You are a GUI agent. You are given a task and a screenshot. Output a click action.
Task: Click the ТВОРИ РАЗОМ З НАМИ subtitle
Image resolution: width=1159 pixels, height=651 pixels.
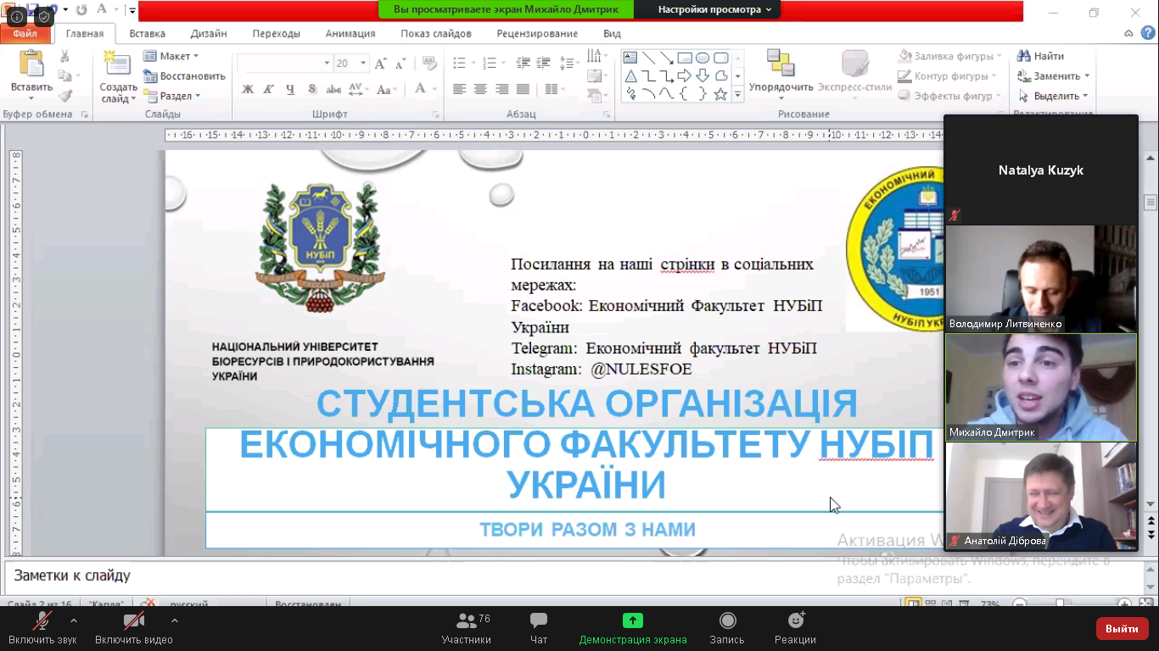coord(587,530)
